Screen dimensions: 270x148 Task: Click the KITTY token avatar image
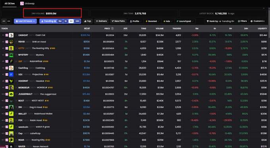(11, 48)
